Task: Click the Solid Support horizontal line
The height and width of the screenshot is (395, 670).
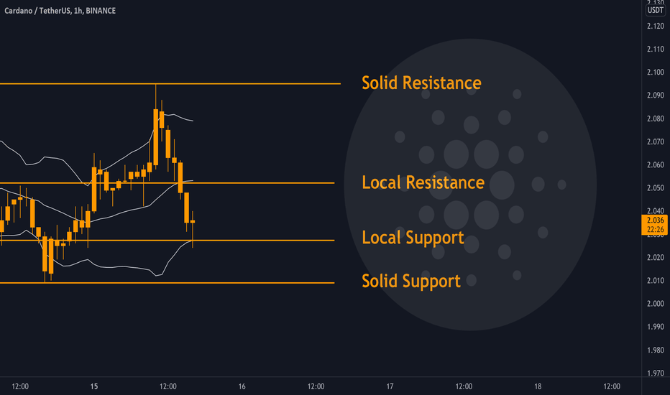Action: point(167,283)
